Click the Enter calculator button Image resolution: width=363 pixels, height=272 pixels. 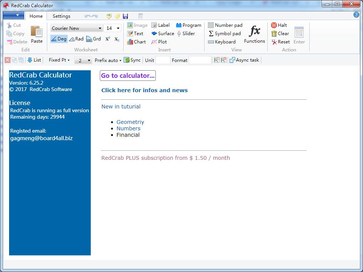pyautogui.click(x=299, y=35)
